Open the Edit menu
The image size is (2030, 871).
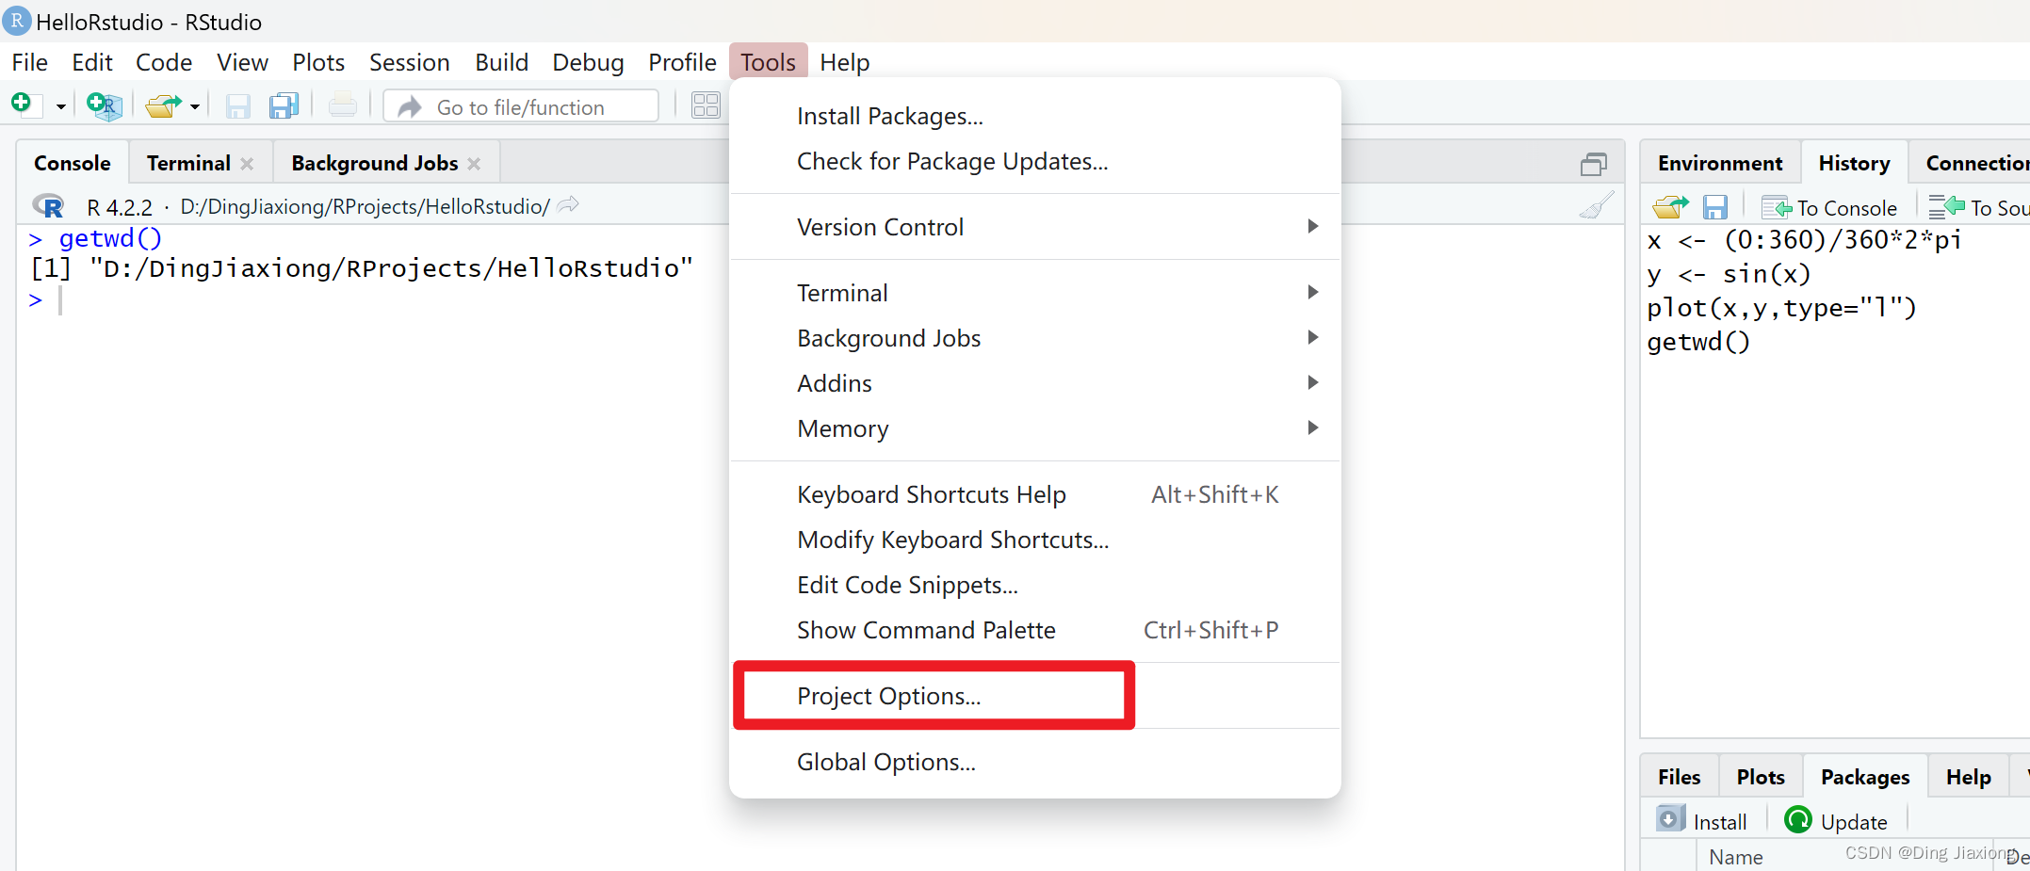(92, 62)
